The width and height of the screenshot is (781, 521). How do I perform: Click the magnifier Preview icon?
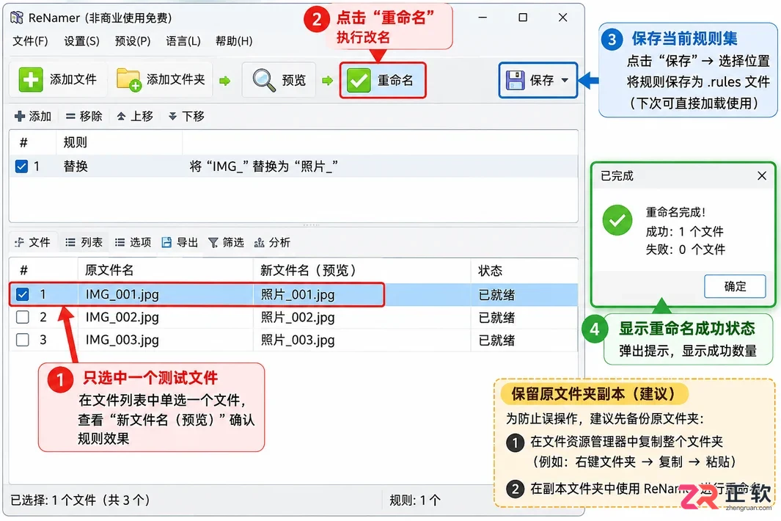click(263, 80)
